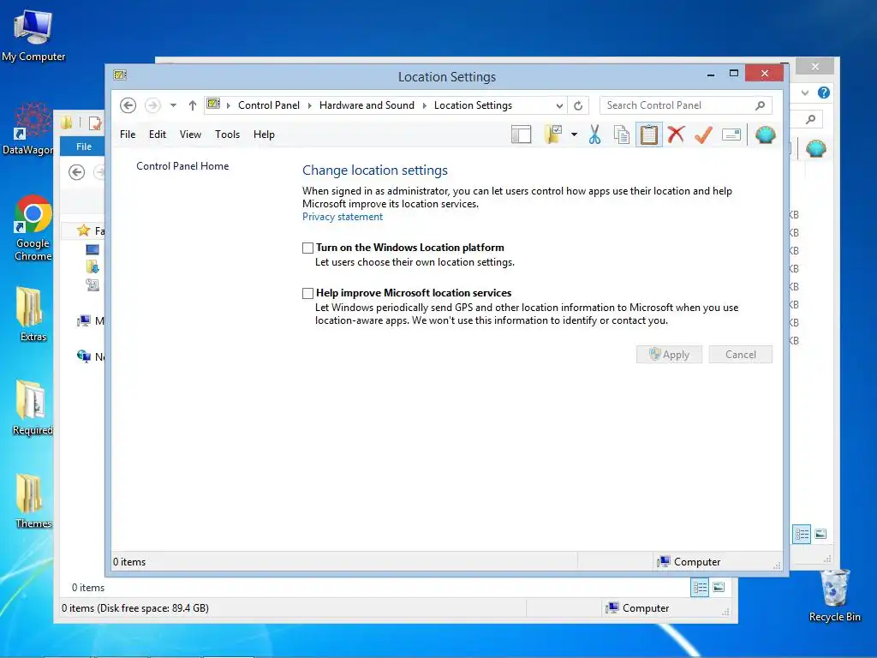
Task: Switch to large icons view in rear window
Action: click(820, 535)
